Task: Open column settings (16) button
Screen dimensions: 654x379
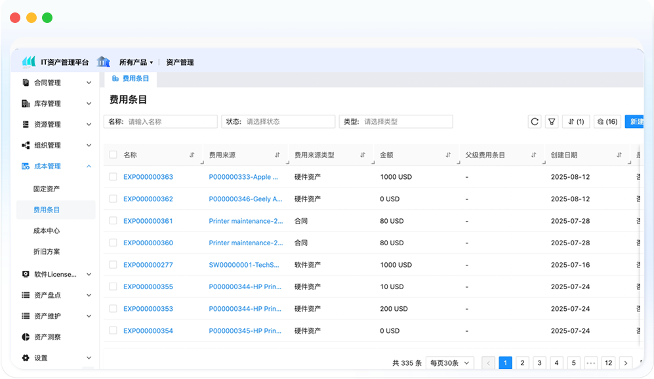Action: coord(607,122)
